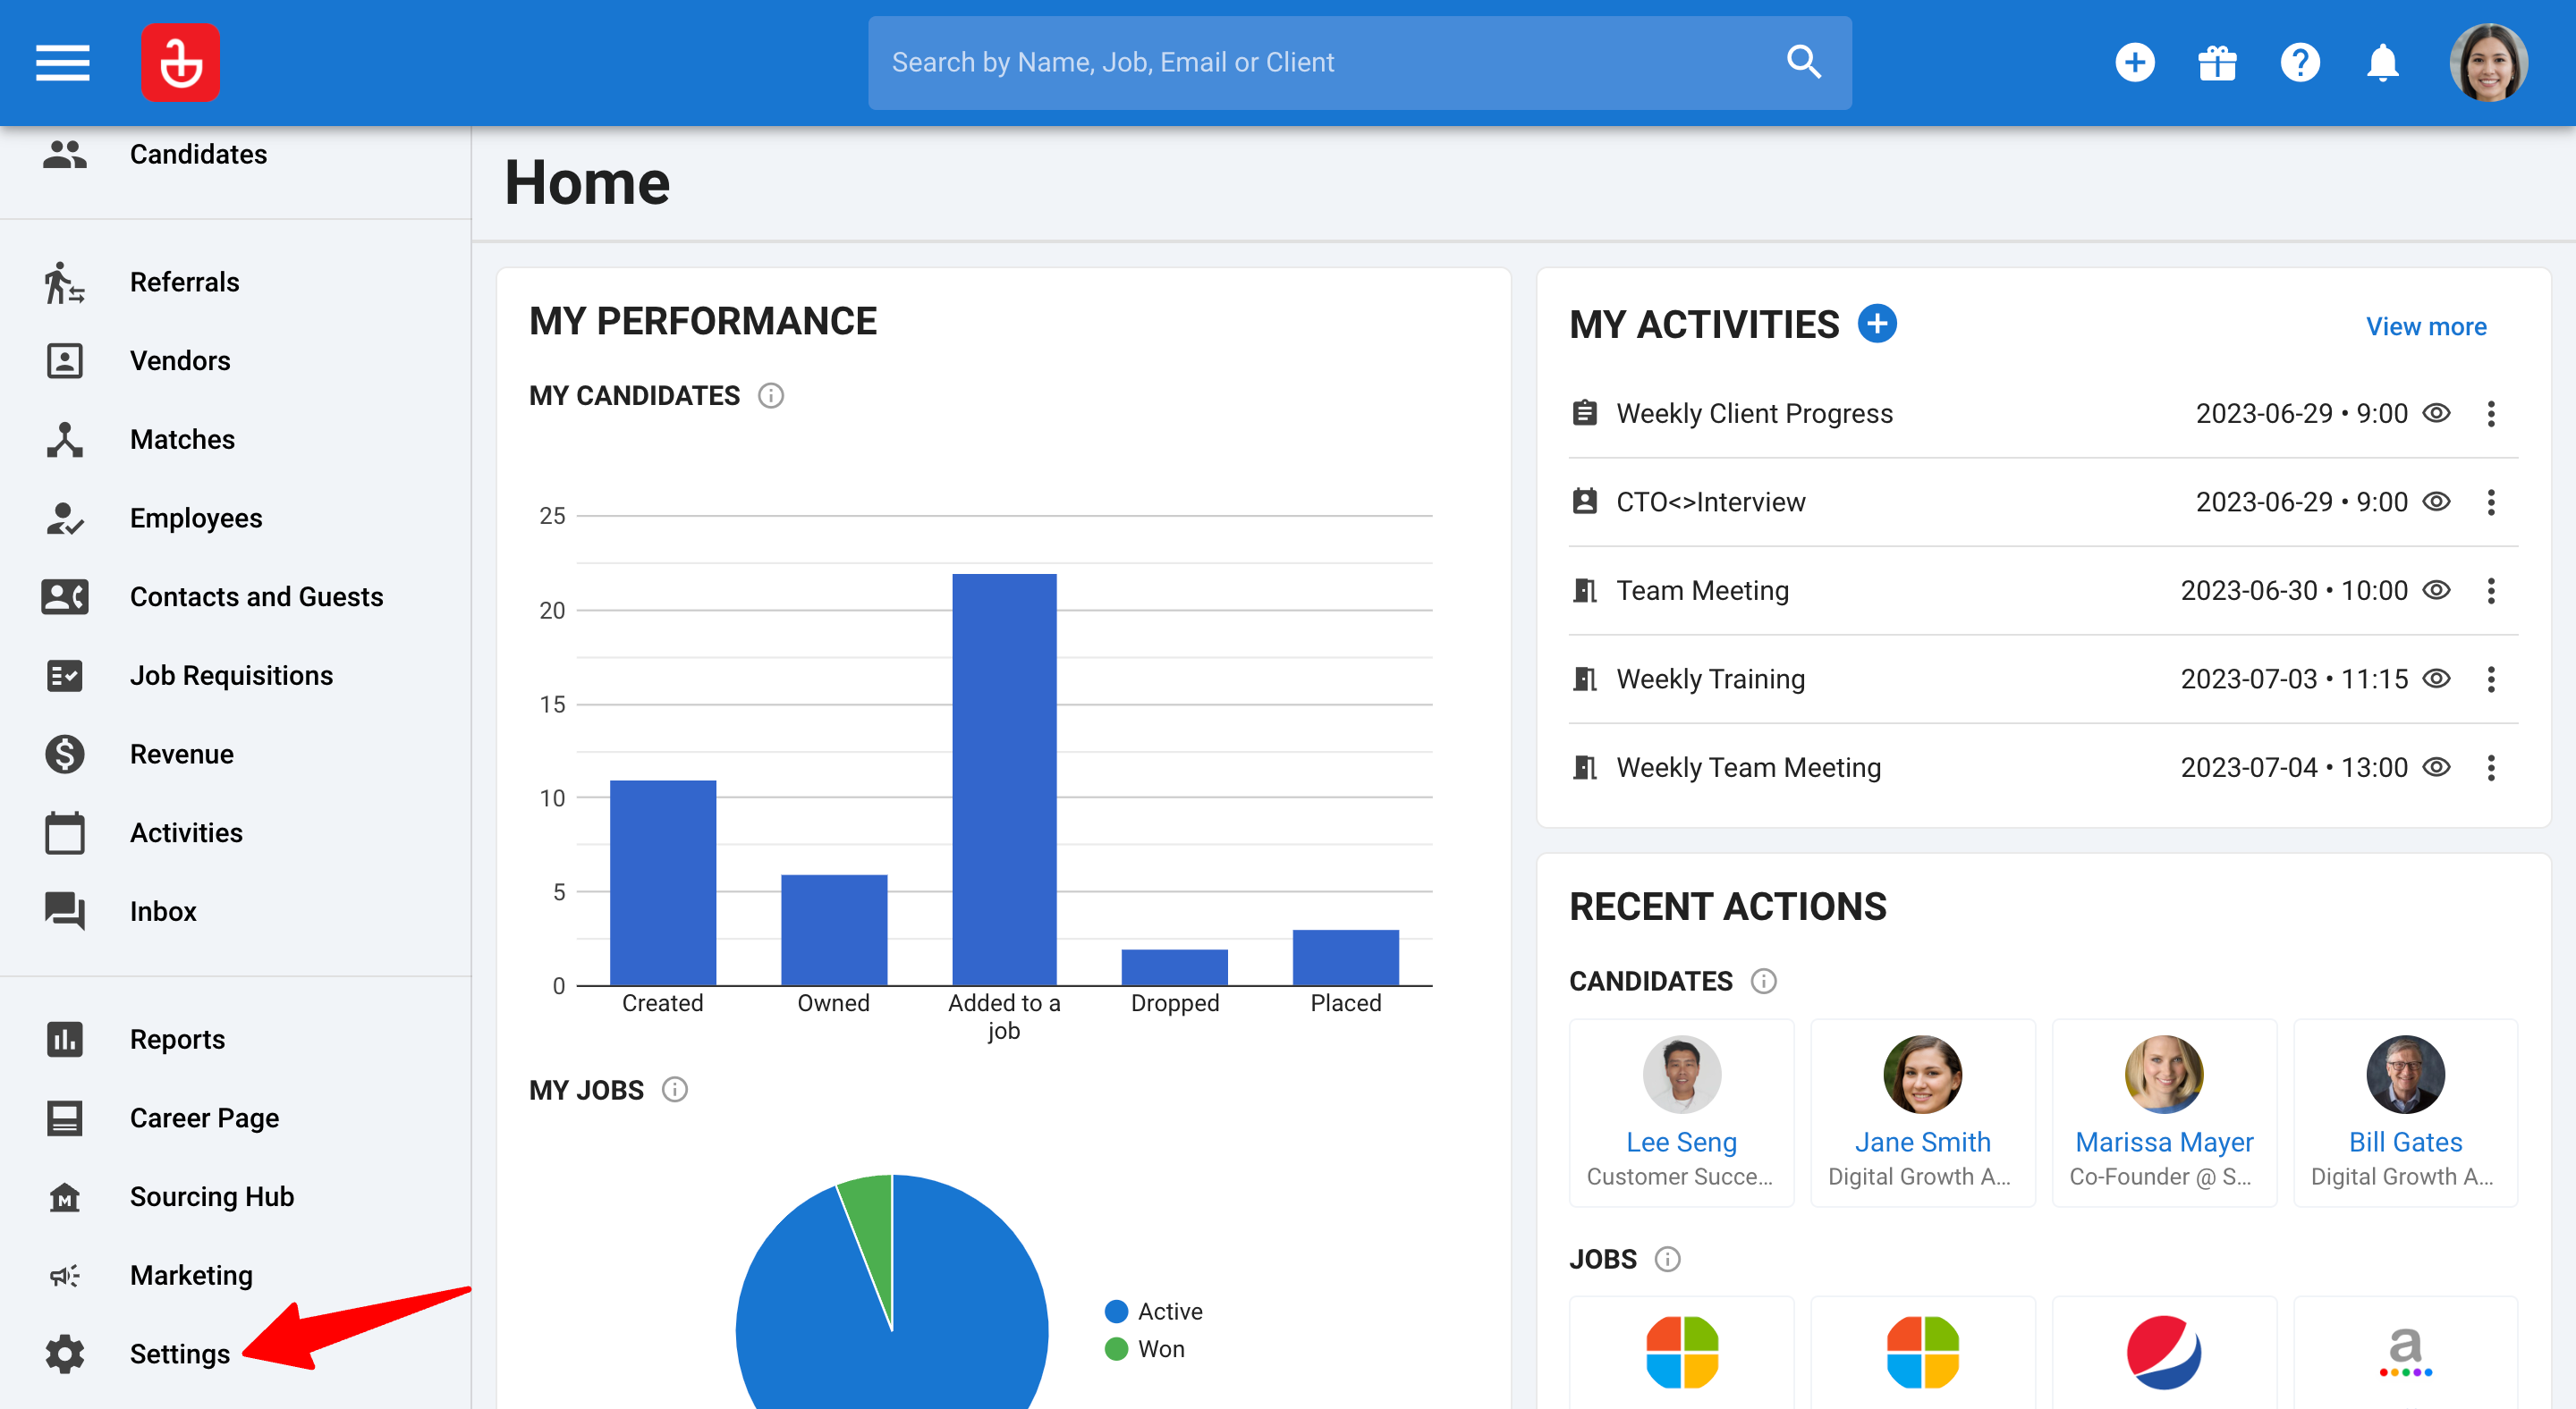This screenshot has height=1409, width=2576.
Task: Toggle eye icon for CTO<>Interview
Action: [x=2437, y=502]
